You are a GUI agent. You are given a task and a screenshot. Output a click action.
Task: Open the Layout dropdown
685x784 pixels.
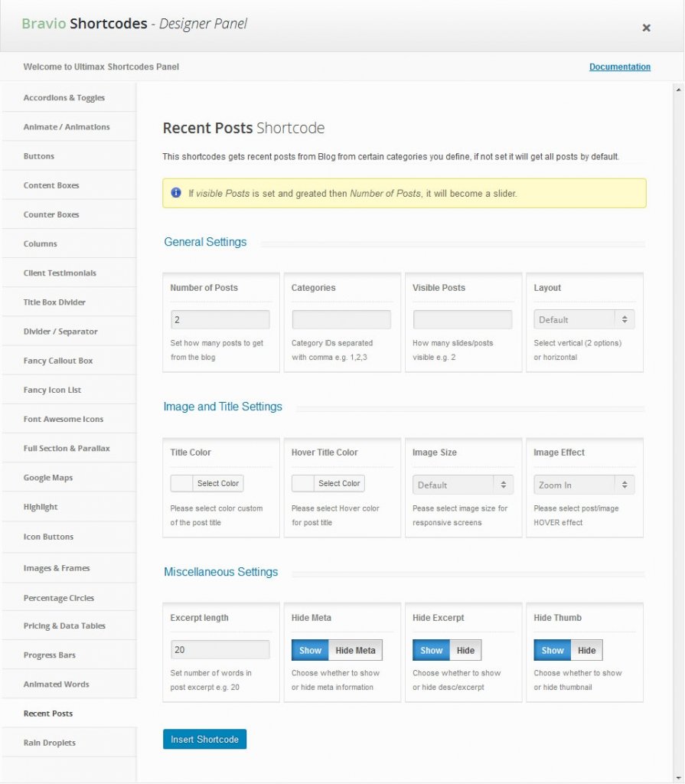[584, 319]
